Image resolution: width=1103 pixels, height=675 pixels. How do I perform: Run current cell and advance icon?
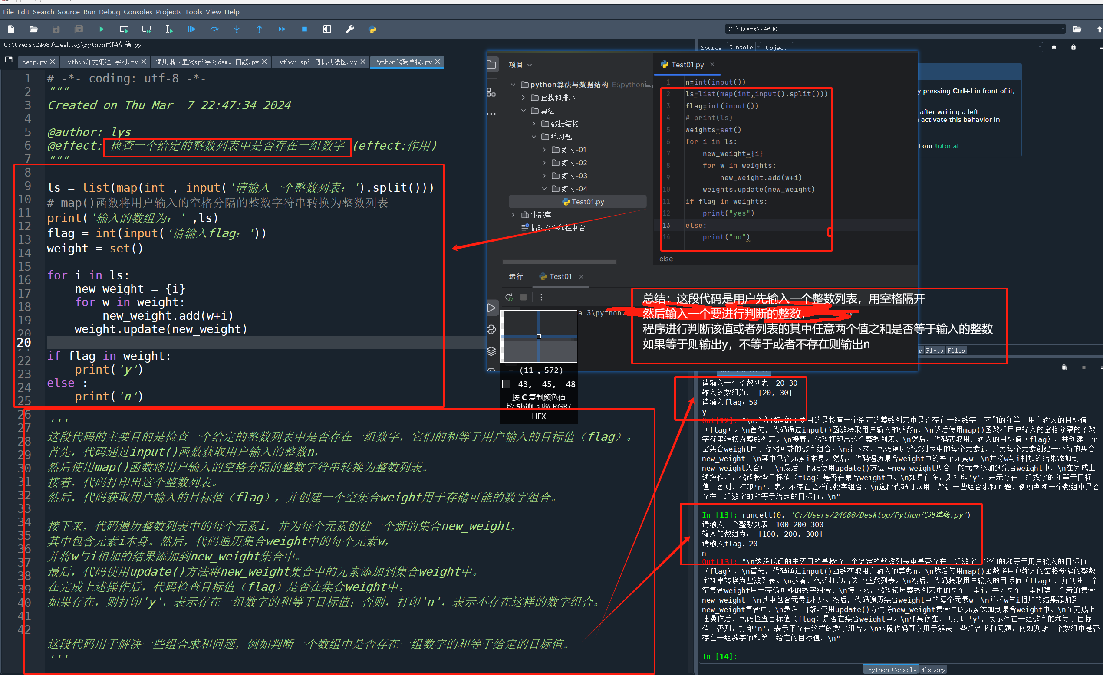click(147, 29)
